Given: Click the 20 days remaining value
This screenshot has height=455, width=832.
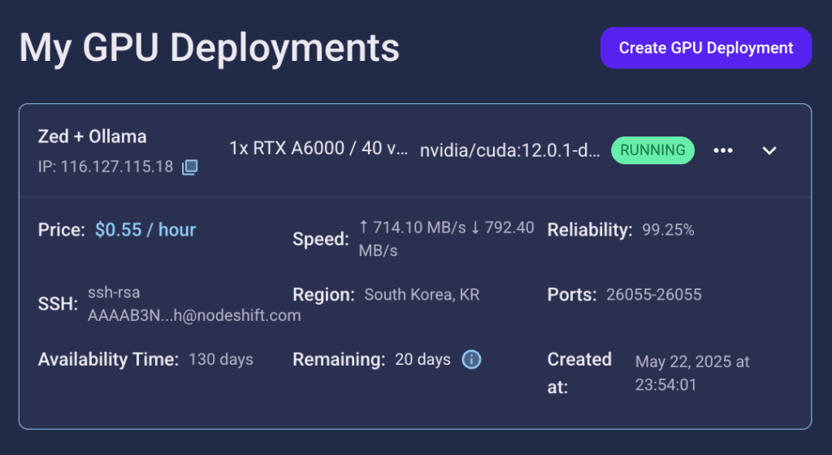Looking at the screenshot, I should coord(422,359).
